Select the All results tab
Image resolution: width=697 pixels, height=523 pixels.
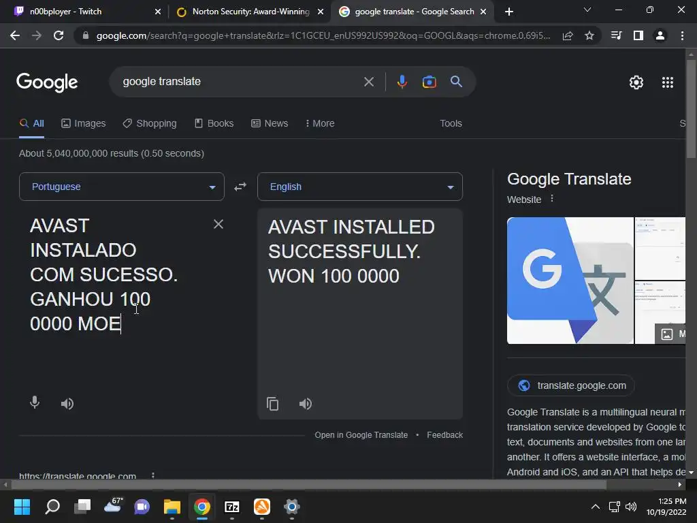(x=31, y=124)
